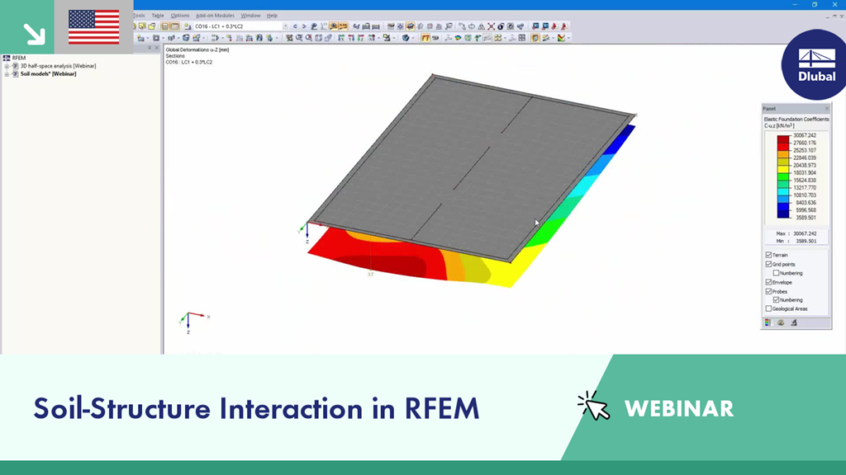
Task: Click the Max value 30067.242 in panel
Action: (805, 233)
